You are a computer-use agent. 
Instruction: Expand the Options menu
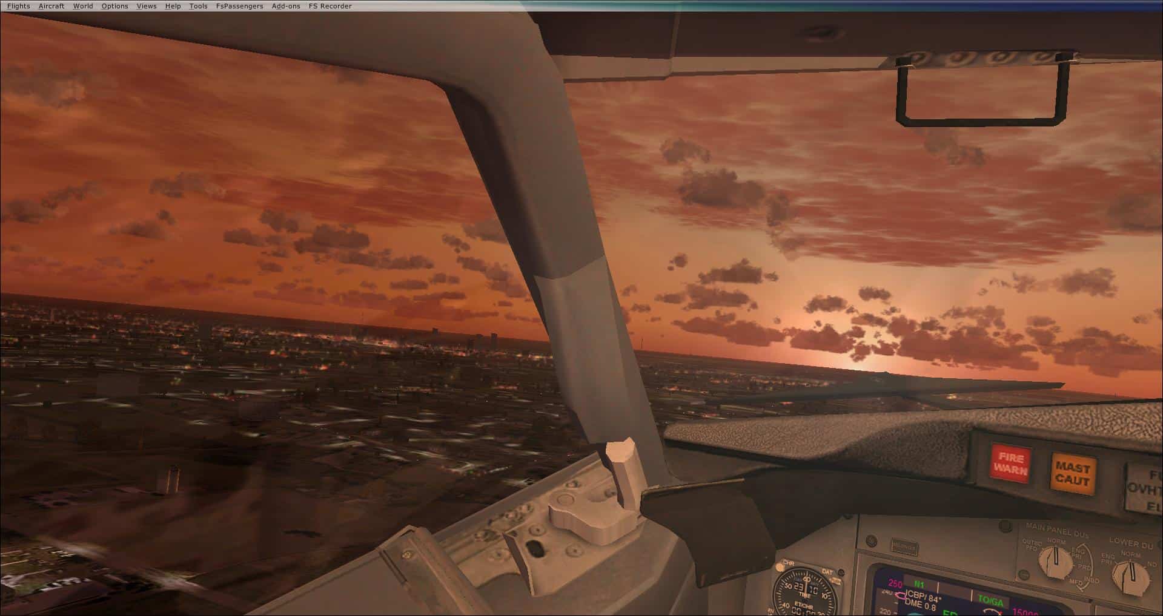pyautogui.click(x=114, y=6)
